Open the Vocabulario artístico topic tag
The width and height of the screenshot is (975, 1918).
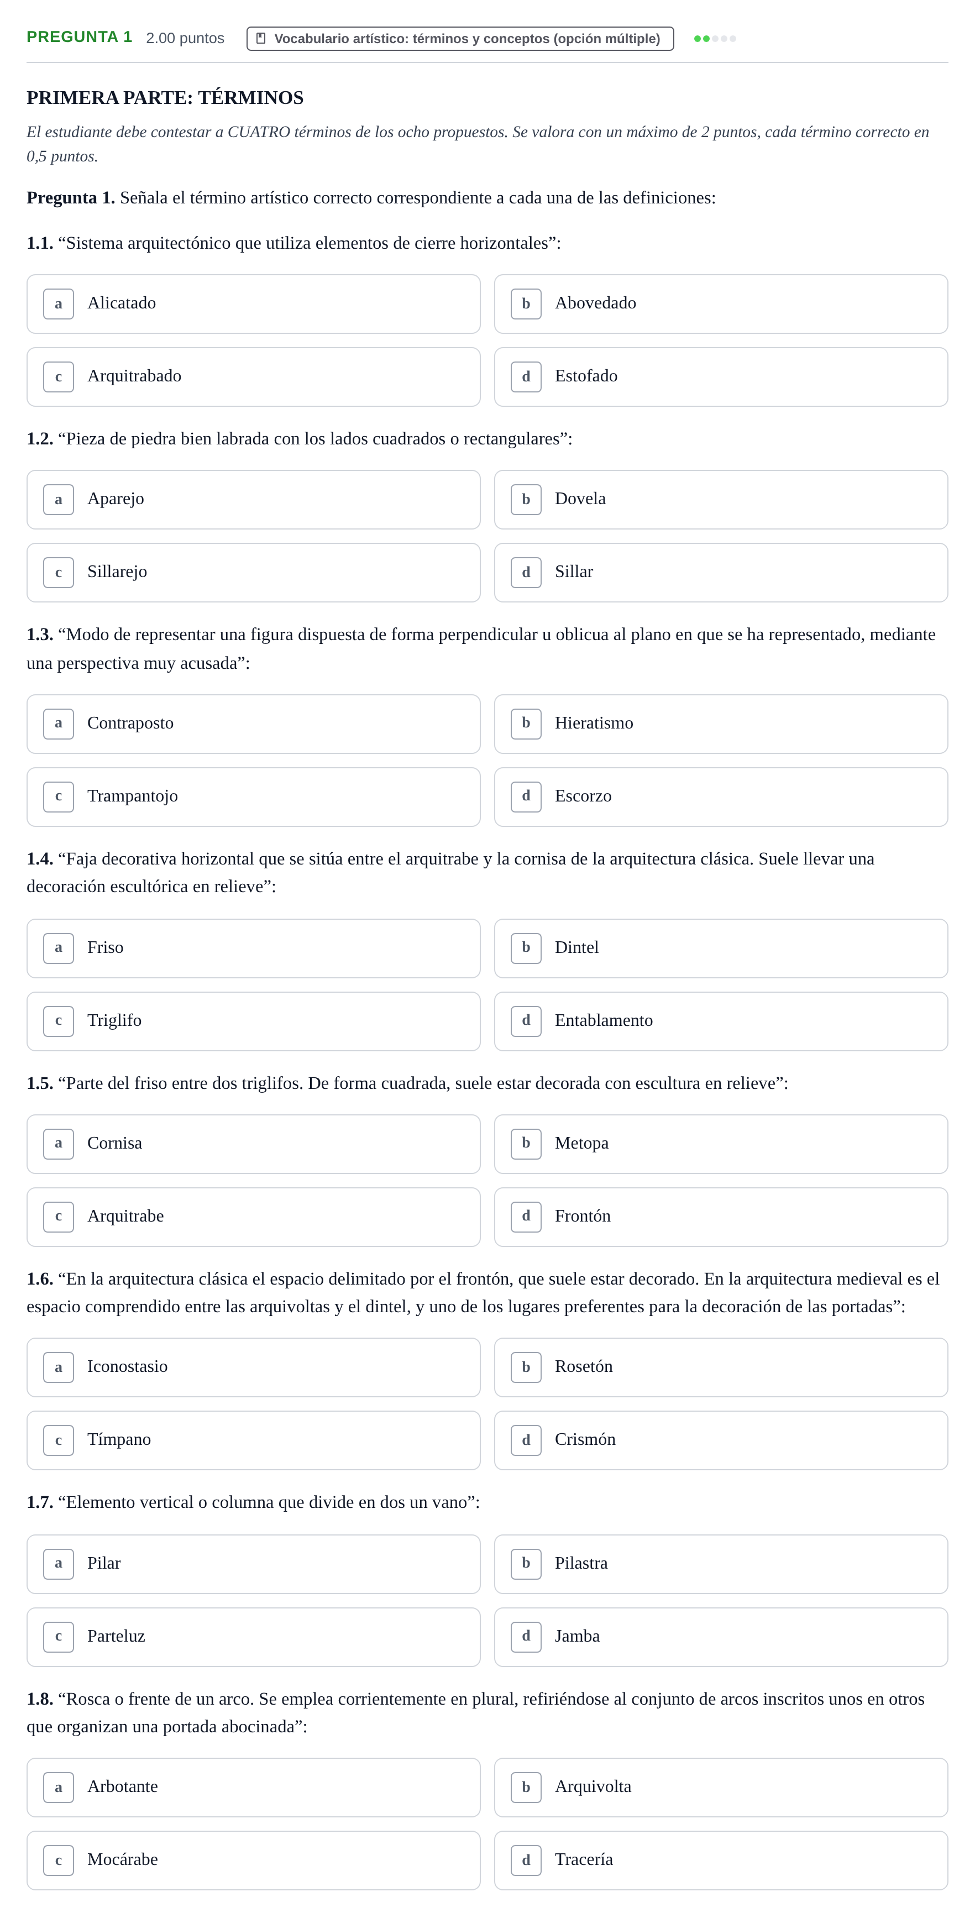(460, 39)
